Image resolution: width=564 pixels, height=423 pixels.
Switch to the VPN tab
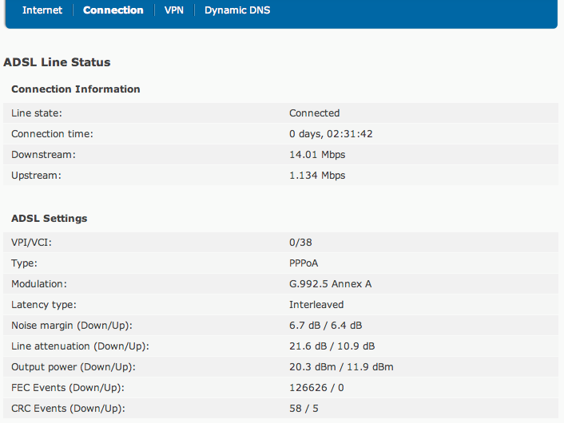coord(174,10)
